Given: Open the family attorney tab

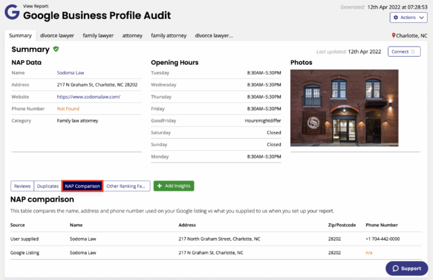Looking at the screenshot, I should pyautogui.click(x=168, y=35).
